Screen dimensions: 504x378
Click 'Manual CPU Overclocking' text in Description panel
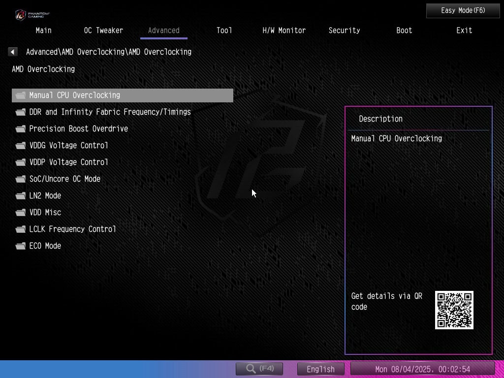point(396,138)
